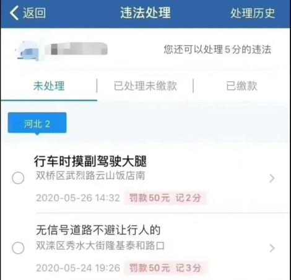
Task: Open 处理历史 processing history
Action: coord(253,13)
